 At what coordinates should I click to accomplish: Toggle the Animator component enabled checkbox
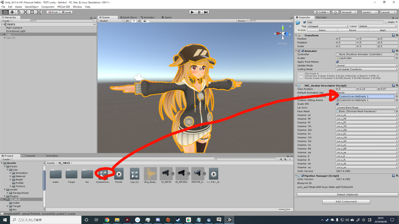pyautogui.click(x=303, y=51)
